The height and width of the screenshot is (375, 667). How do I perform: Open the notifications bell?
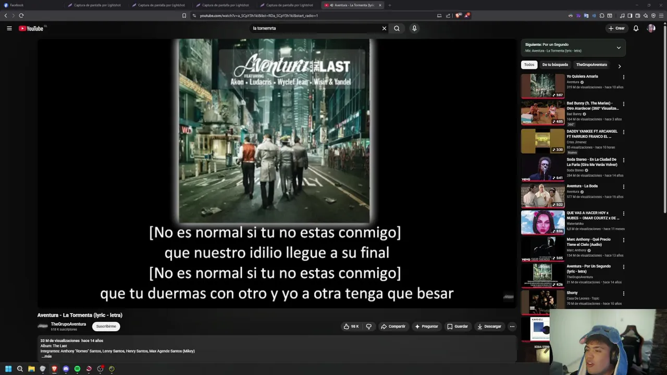point(636,28)
